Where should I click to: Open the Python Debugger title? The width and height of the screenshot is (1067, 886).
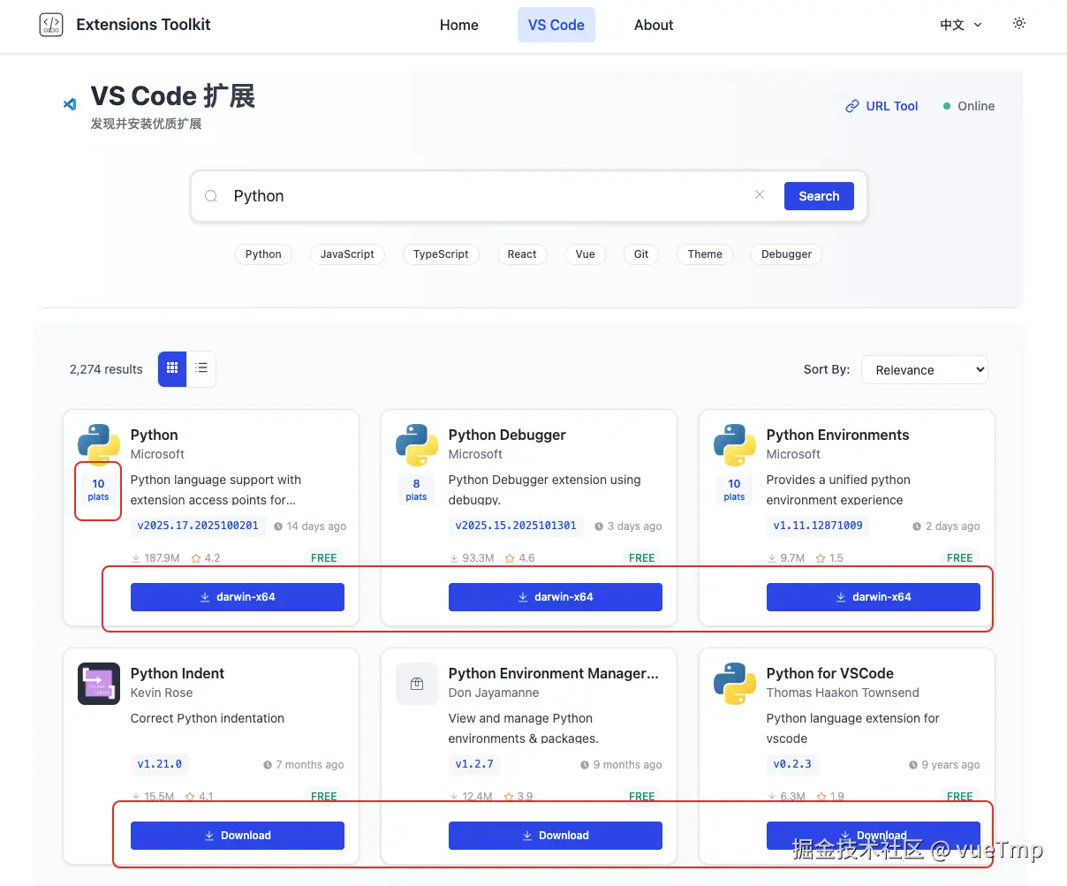coord(507,435)
